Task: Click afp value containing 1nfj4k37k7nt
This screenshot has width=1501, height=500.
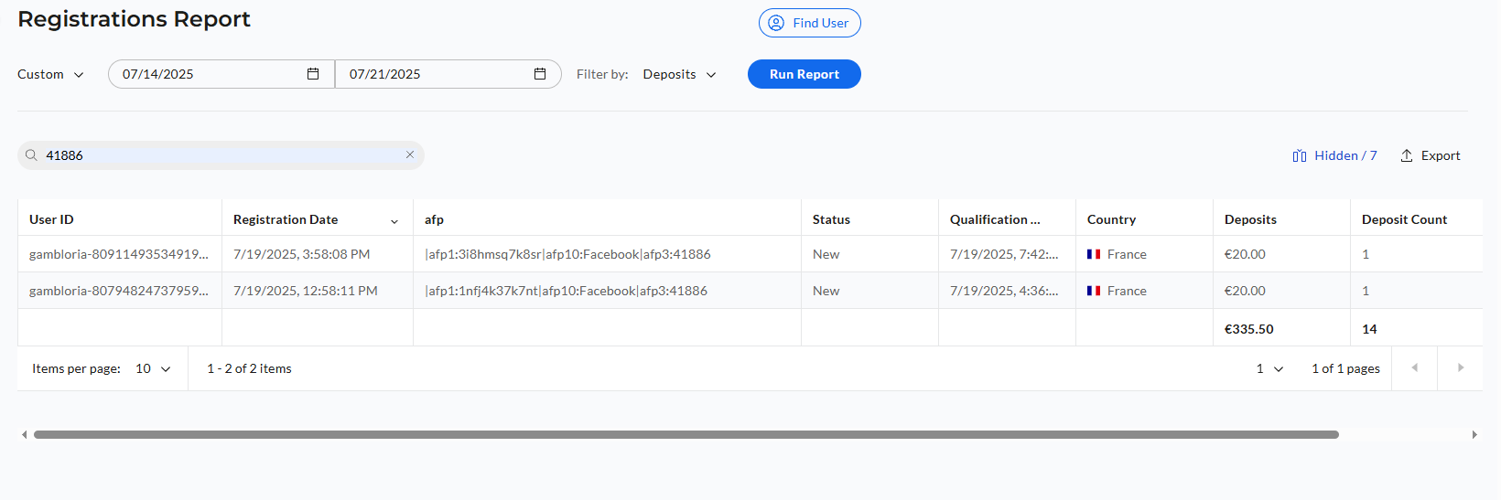Action: (x=566, y=291)
